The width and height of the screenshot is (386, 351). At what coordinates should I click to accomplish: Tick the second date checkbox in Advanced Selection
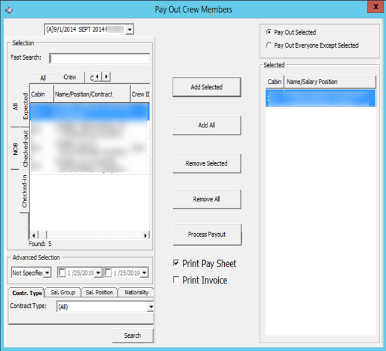[x=108, y=273]
